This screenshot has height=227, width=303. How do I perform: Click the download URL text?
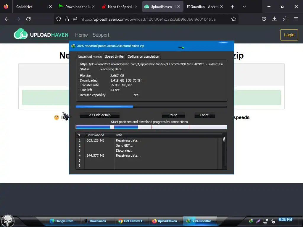(151, 64)
